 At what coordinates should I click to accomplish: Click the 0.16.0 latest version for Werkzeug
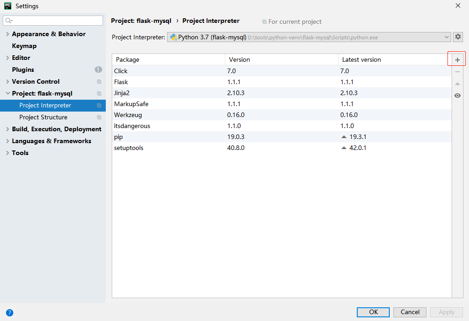click(x=349, y=115)
